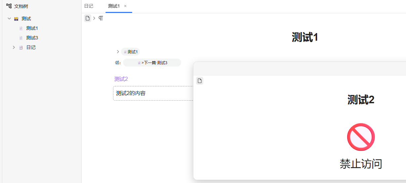Click document icon in the 测试2 popup

pyautogui.click(x=200, y=81)
